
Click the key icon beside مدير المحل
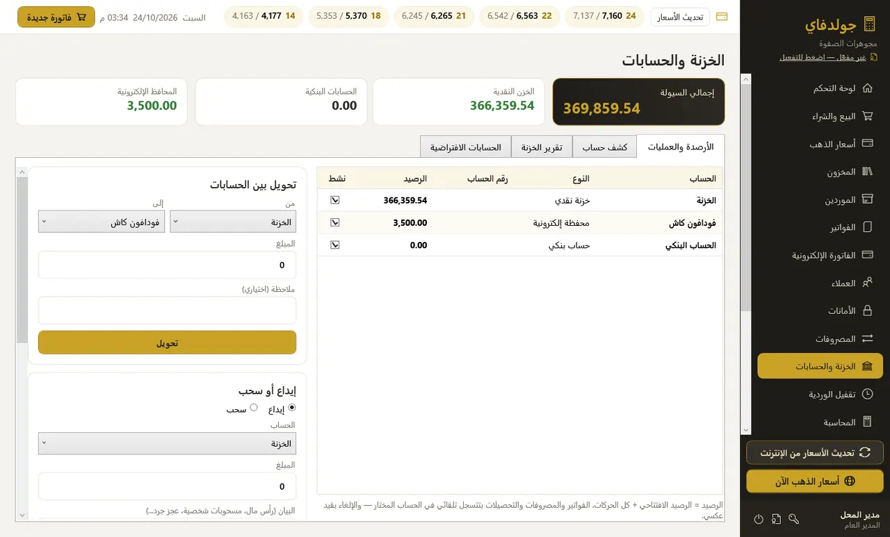point(793,519)
